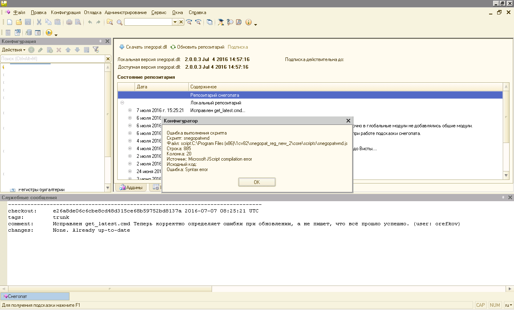Screen dimensions: 514x310
Task: Open the Конфигурация menu
Action: [x=65, y=12]
